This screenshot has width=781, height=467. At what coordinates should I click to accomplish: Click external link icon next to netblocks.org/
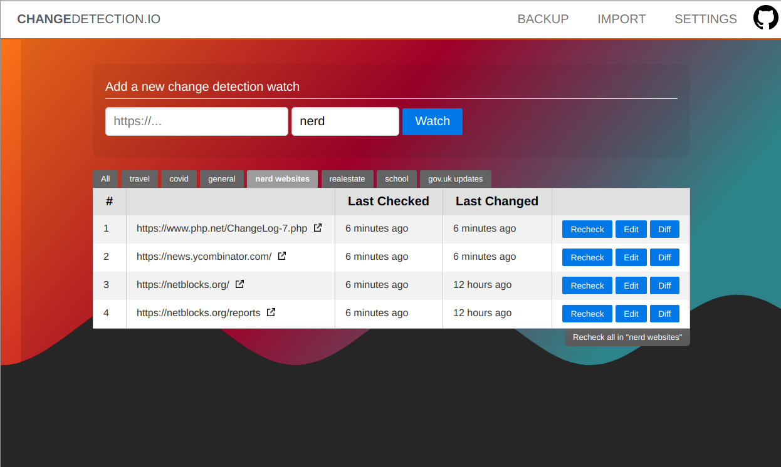(239, 284)
